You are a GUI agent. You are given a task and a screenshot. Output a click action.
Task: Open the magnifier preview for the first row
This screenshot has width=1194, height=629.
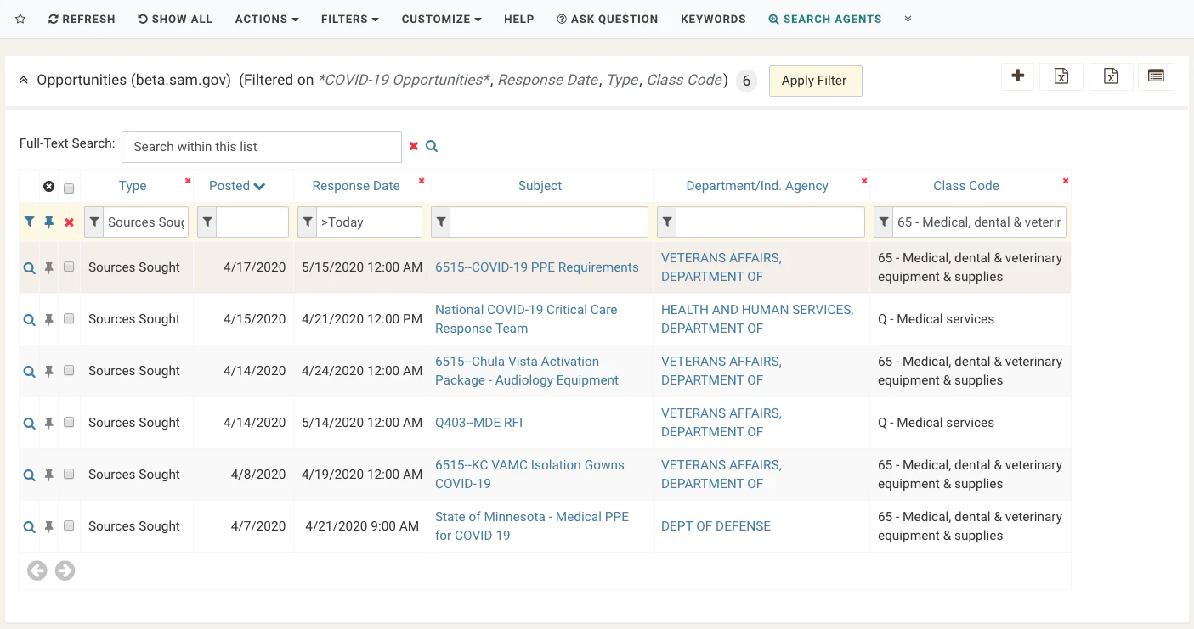click(29, 267)
